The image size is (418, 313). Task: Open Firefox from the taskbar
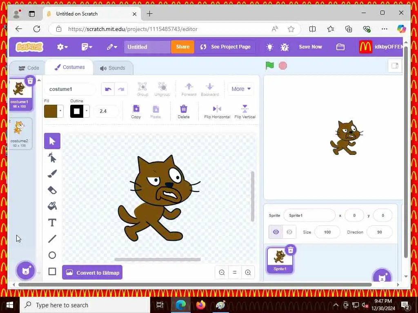[200, 305]
